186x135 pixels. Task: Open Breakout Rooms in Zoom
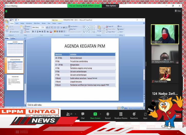(121, 116)
